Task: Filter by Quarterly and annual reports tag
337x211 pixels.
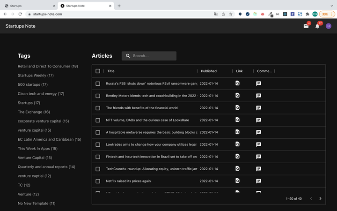Action: pyautogui.click(x=46, y=167)
